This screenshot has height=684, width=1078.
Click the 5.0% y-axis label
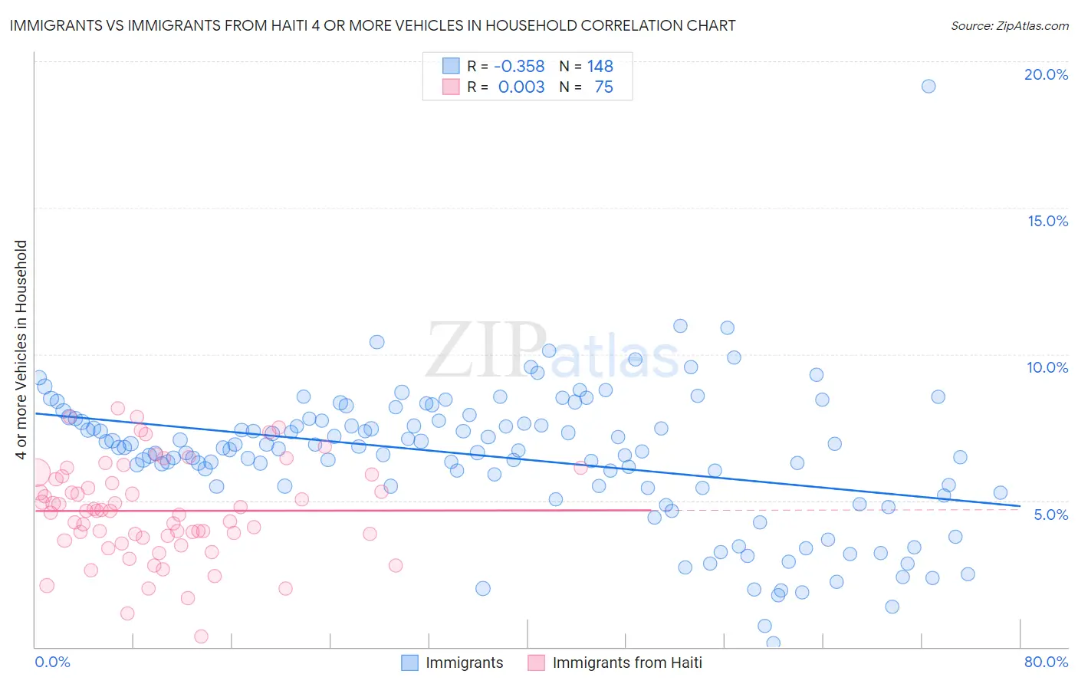point(1050,515)
